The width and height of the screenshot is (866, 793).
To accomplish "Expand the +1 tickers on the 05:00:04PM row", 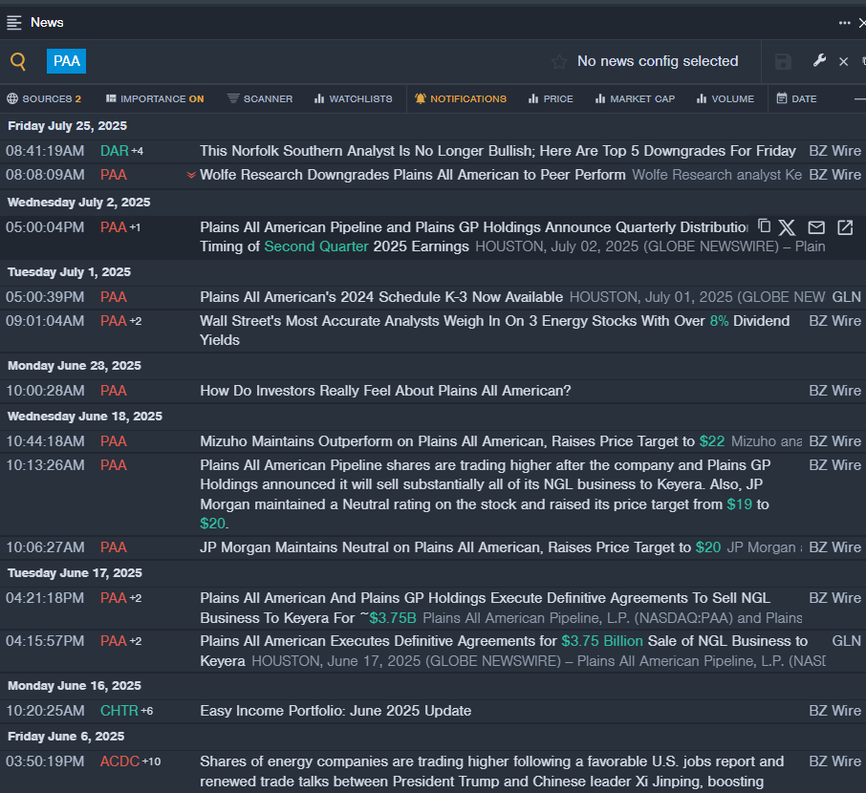I will pos(135,227).
